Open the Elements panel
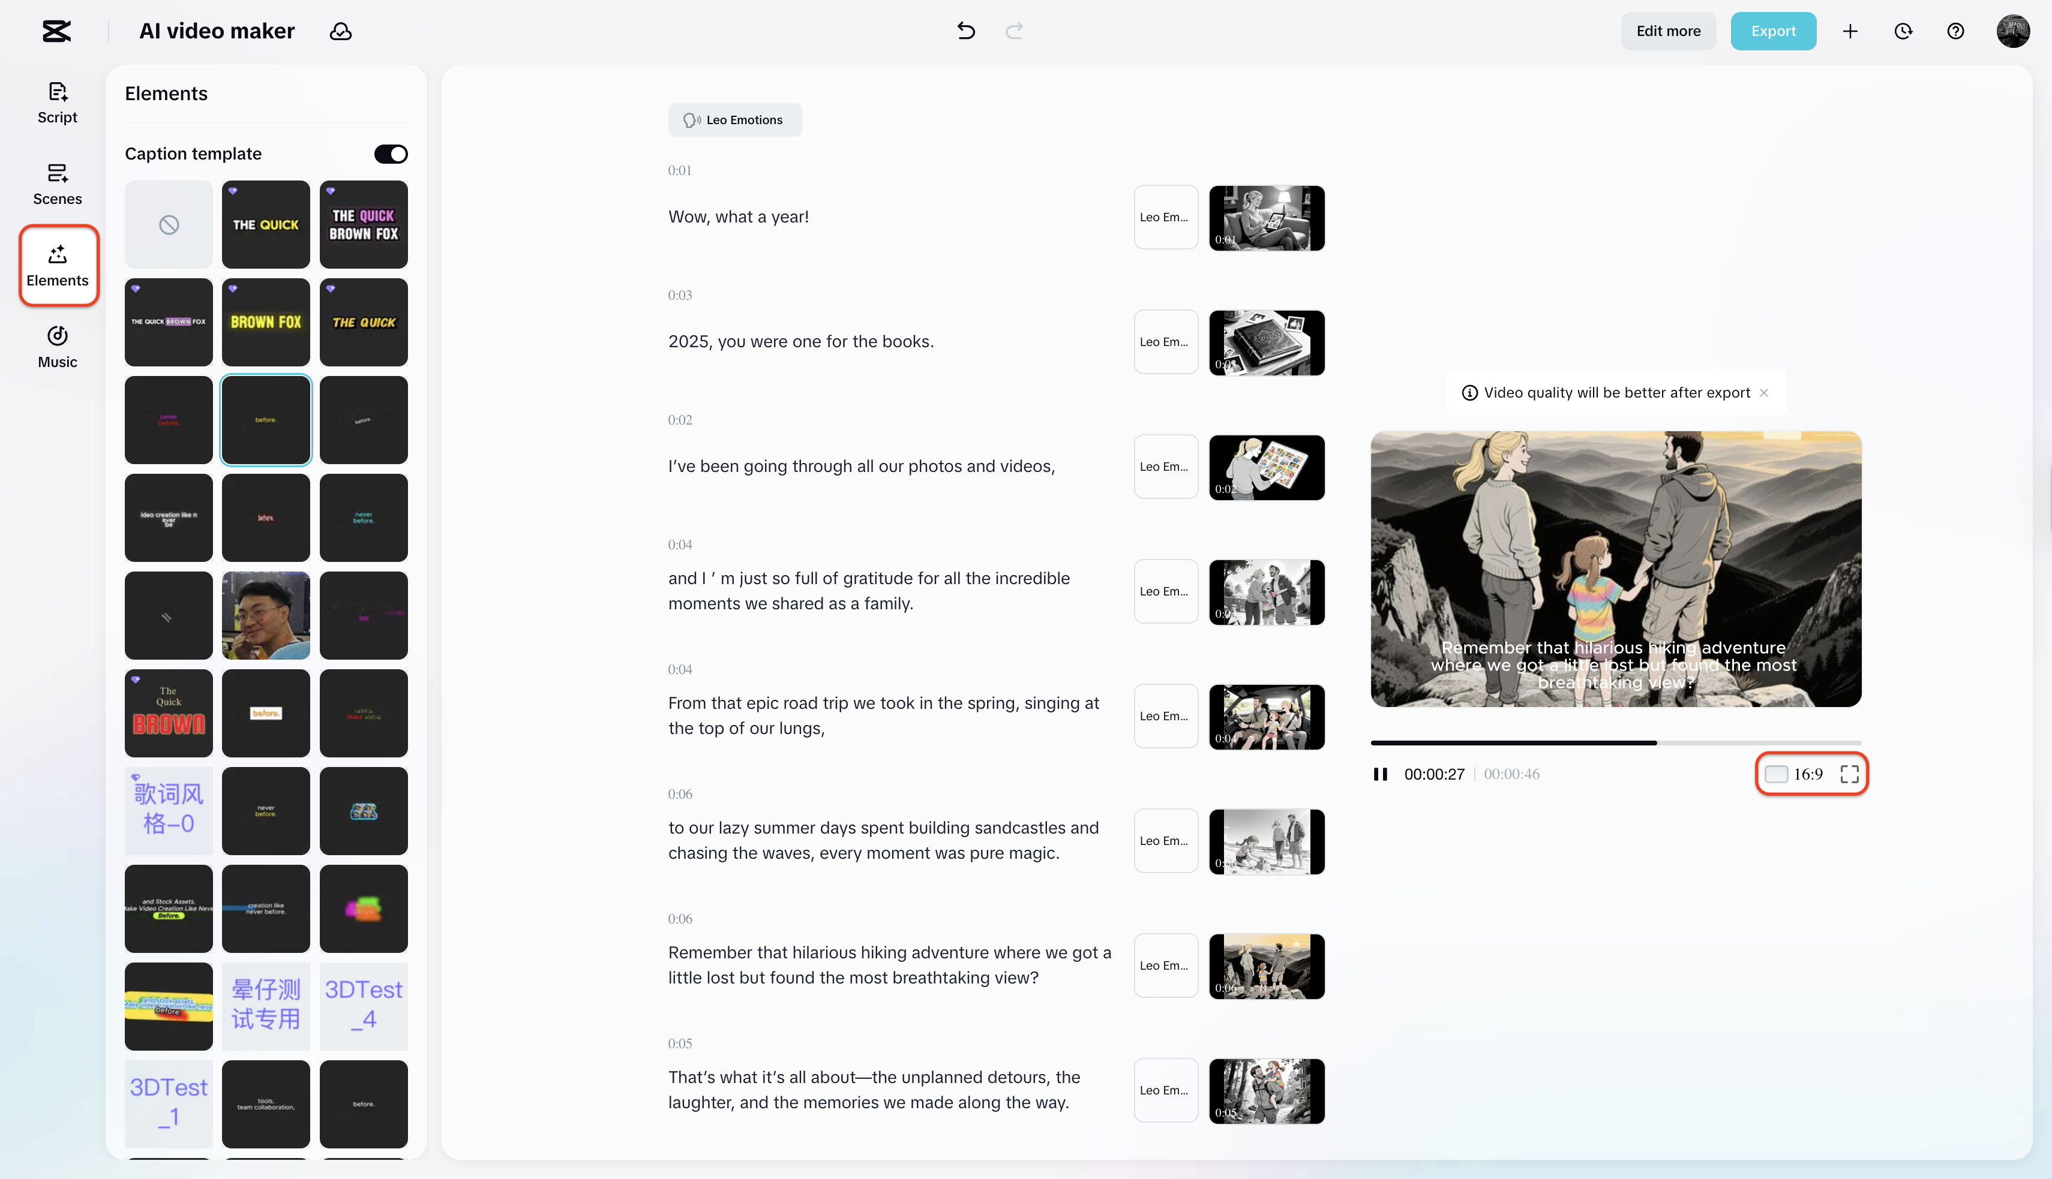Screen dimensions: 2052x1179 (x=57, y=266)
